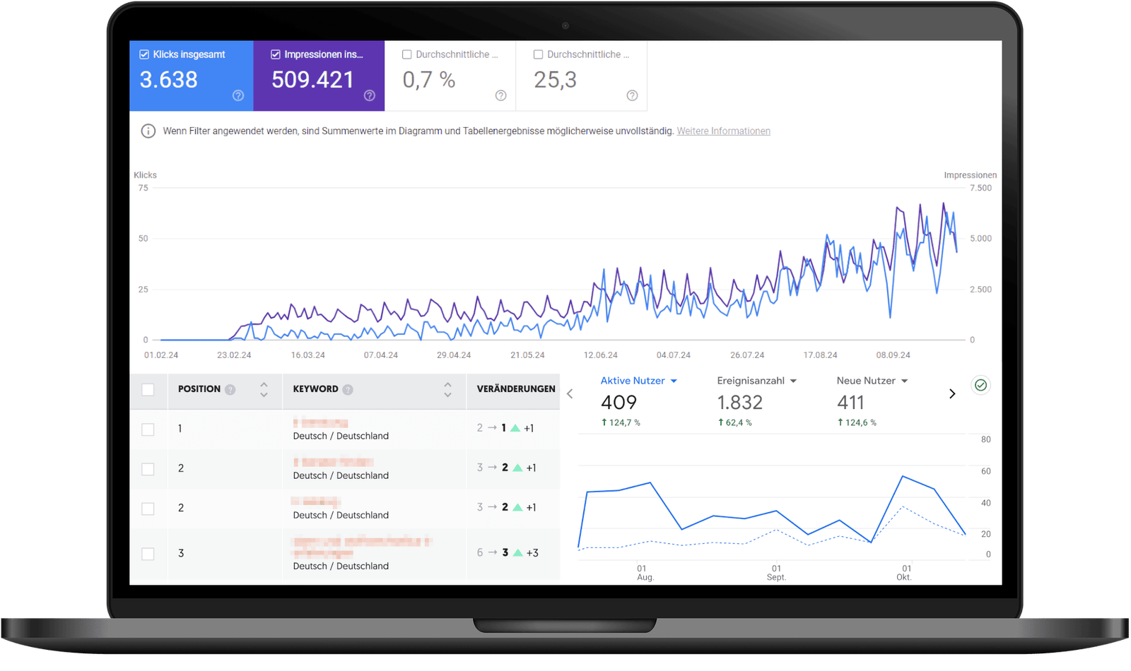Tick checkbox for first position 2 row
1131x671 pixels.
pyautogui.click(x=148, y=469)
